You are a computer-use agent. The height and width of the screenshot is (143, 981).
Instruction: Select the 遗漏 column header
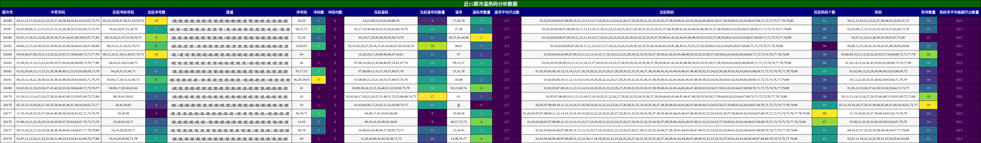click(x=230, y=12)
